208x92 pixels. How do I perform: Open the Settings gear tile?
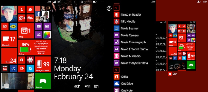(x=22, y=60)
